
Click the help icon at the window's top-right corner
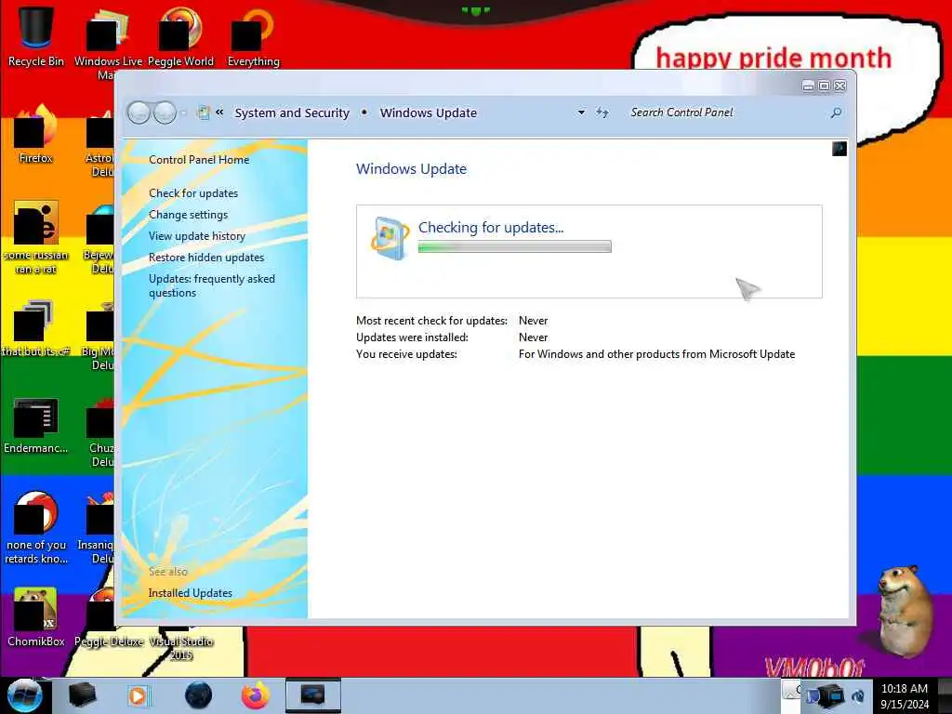click(x=840, y=148)
